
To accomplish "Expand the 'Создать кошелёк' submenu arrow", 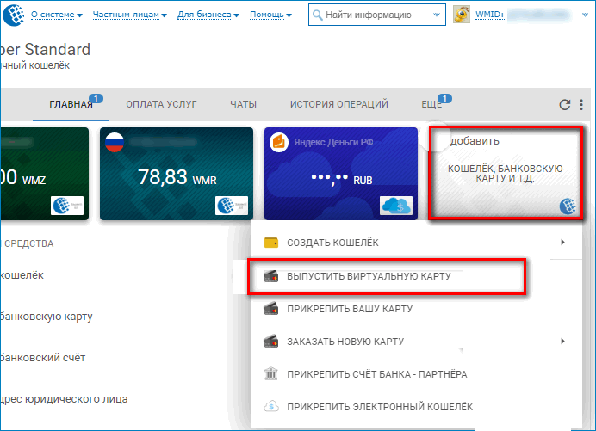I will 563,243.
